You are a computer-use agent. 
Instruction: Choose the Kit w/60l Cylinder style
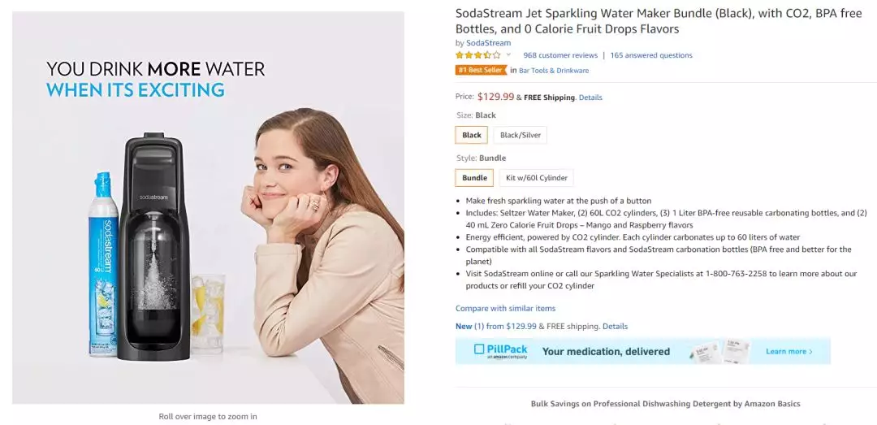coord(537,178)
